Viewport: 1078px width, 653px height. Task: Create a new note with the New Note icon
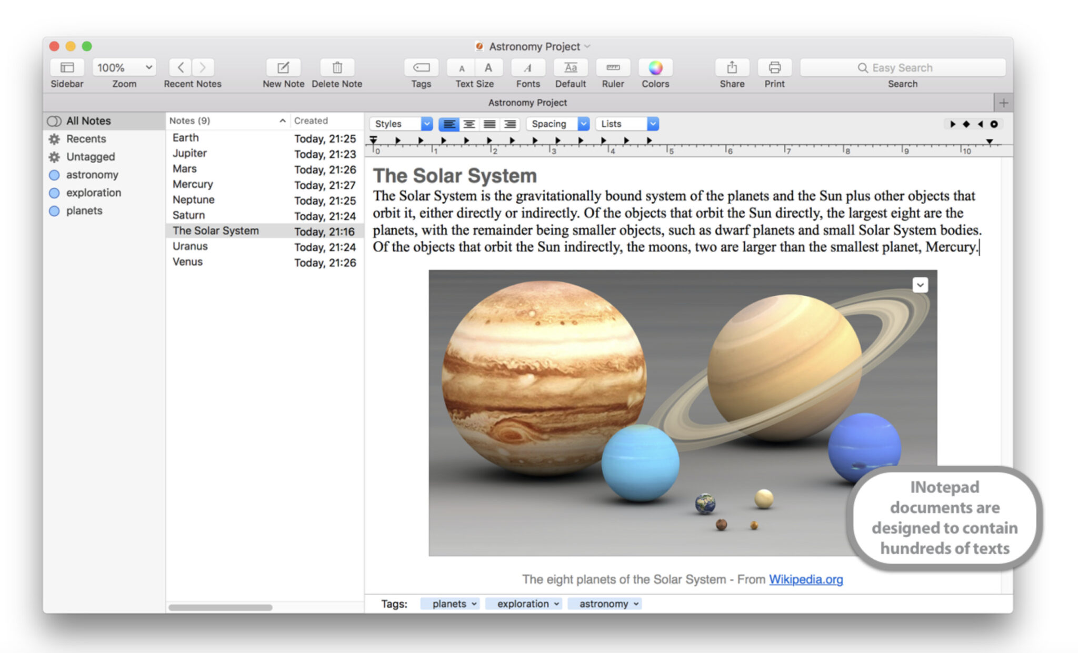(x=283, y=68)
